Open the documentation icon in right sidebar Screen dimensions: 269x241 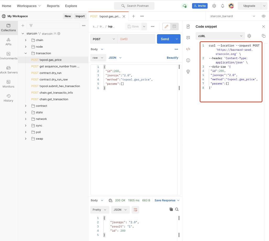tap(188, 26)
